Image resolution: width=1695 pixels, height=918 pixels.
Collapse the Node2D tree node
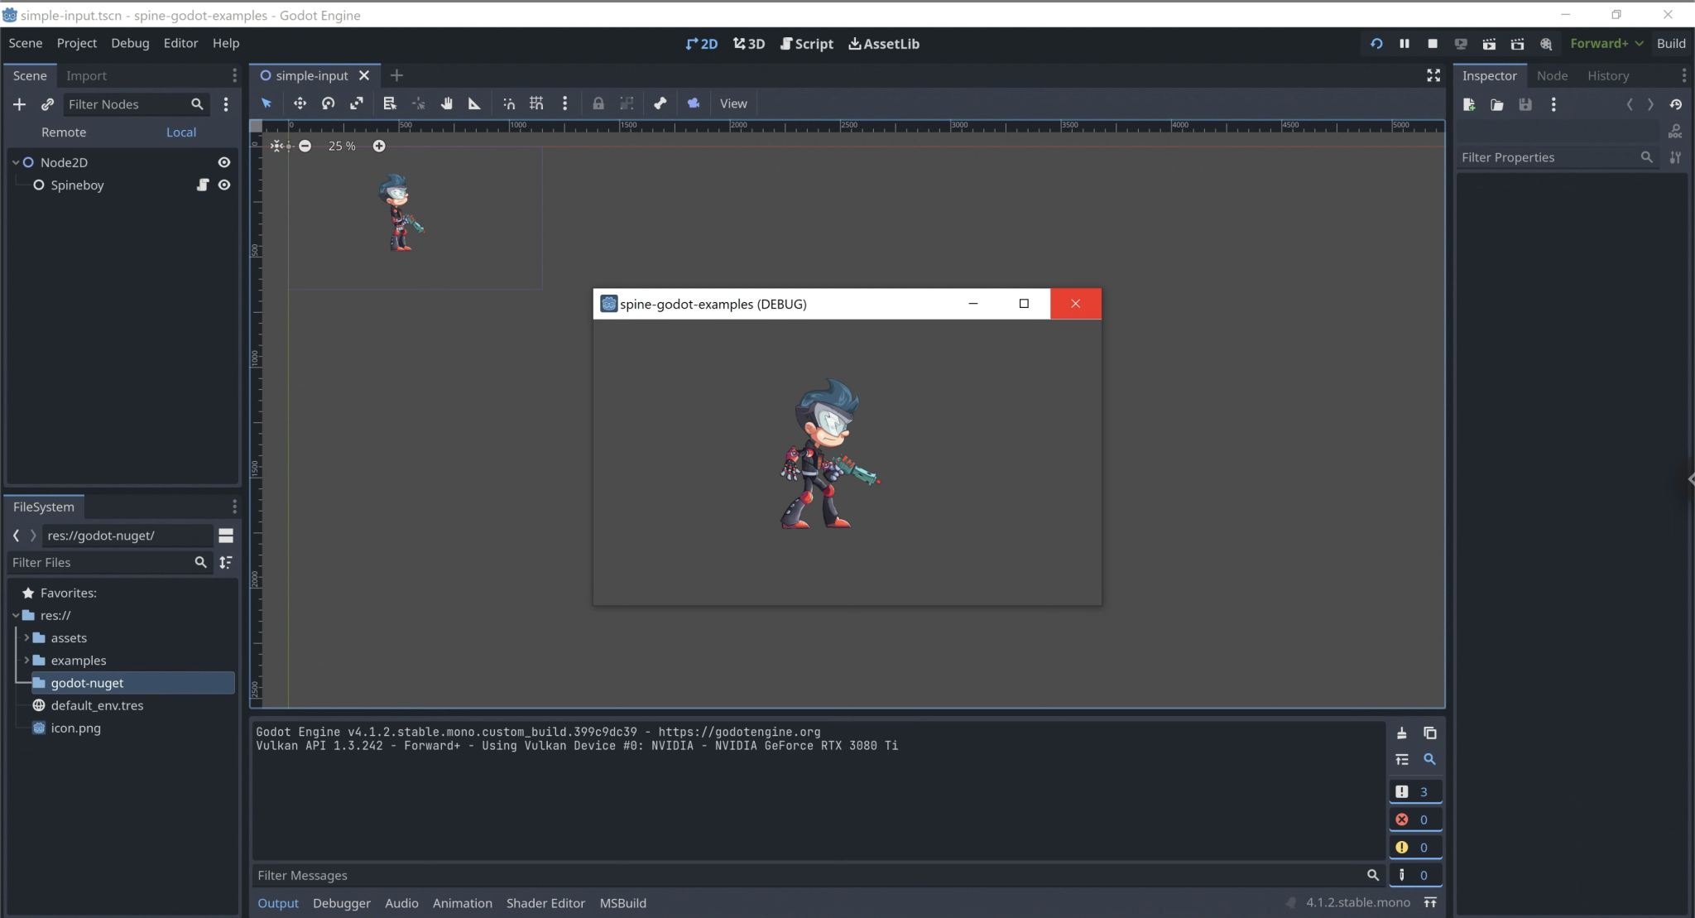[16, 162]
